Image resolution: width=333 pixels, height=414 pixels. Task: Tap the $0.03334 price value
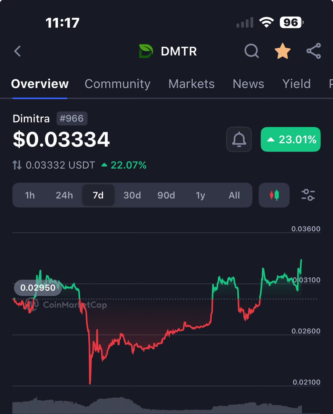pos(61,140)
